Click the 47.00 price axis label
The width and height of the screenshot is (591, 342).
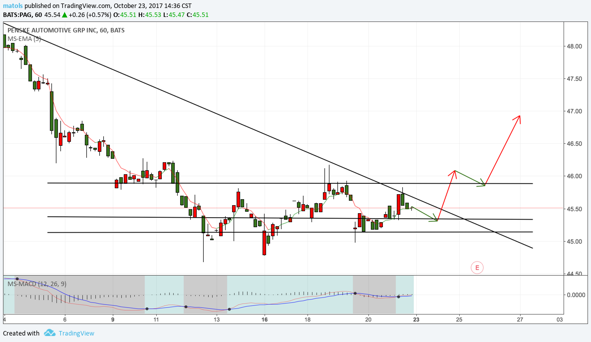(575, 112)
